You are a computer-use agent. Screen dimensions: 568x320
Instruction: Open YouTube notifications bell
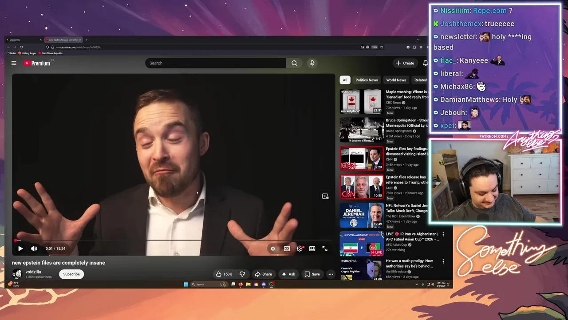pyautogui.click(x=425, y=63)
